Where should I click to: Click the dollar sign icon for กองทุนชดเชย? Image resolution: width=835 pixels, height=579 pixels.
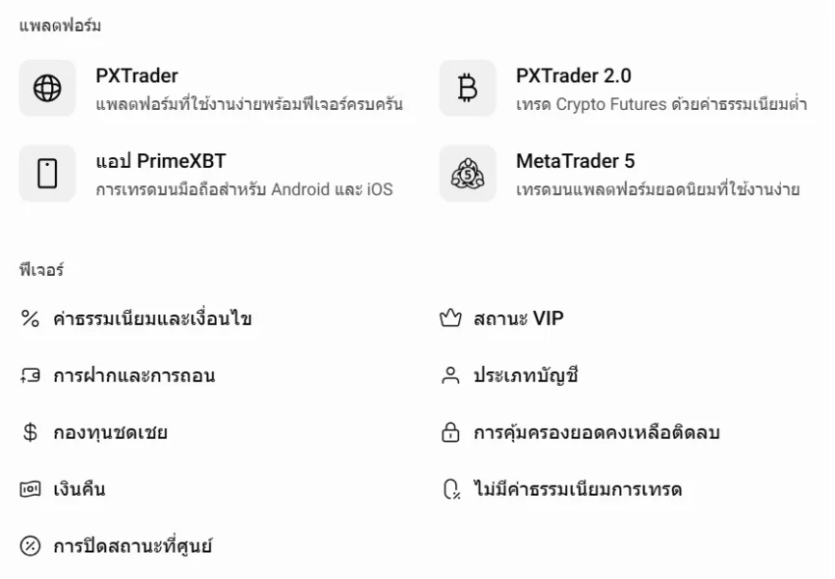pos(30,432)
